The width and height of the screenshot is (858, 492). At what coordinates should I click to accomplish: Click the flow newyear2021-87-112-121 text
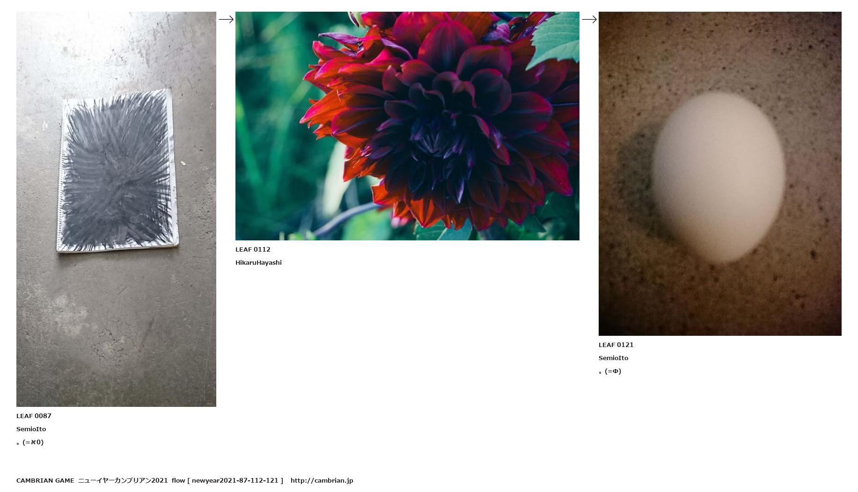tap(227, 480)
